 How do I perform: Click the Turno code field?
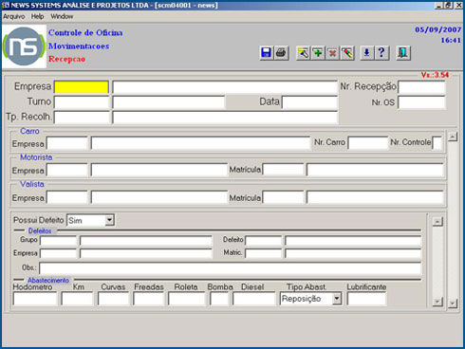pyautogui.click(x=82, y=102)
